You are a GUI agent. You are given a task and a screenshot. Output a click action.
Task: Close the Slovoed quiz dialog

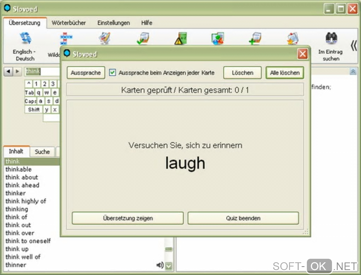[303, 54]
